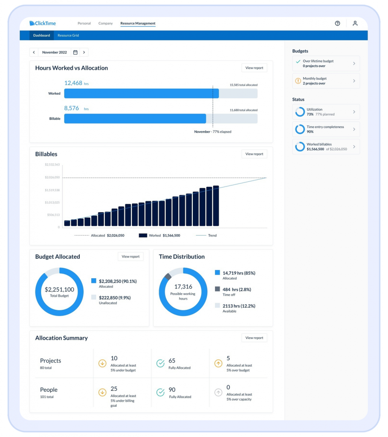Open the user profile icon
The height and width of the screenshot is (437, 388).
point(355,23)
